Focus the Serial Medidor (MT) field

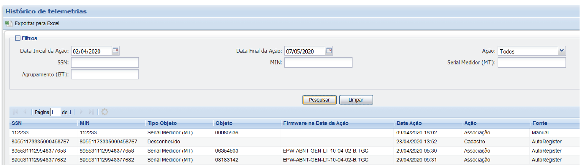click(531, 63)
